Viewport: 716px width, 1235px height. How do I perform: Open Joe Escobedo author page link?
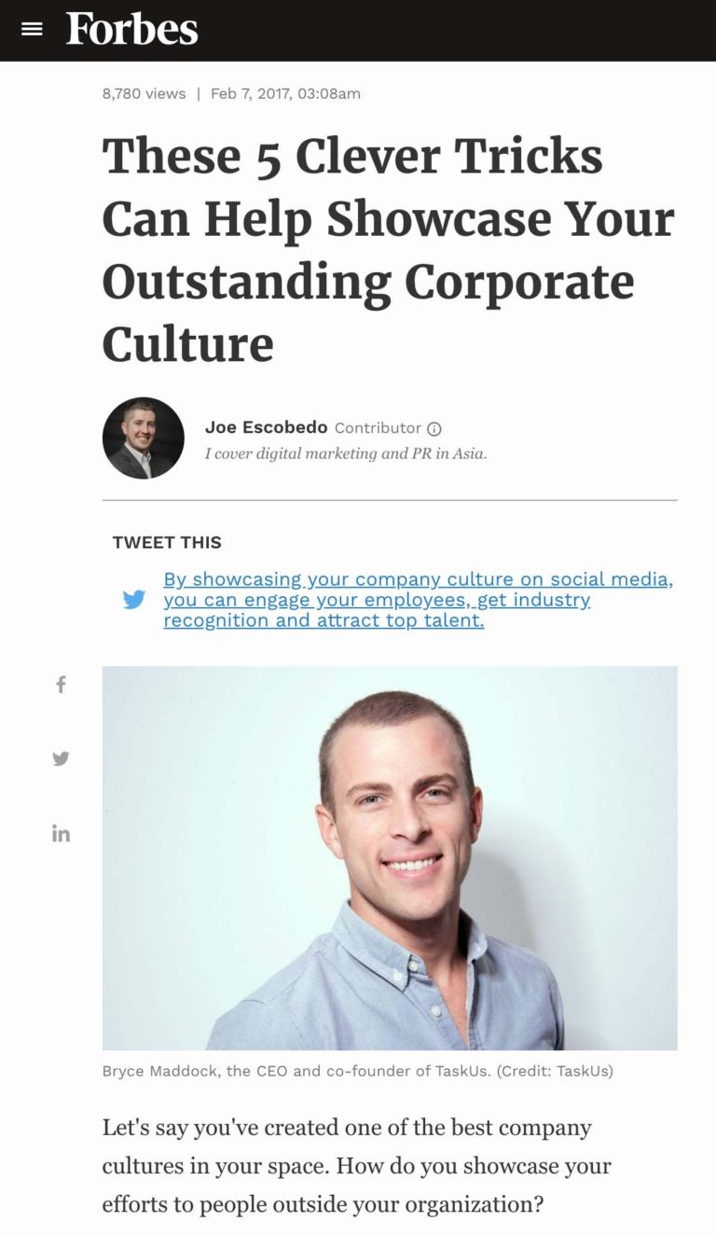266,427
